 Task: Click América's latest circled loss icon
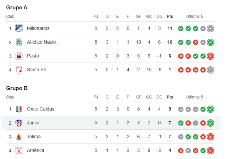[210, 150]
